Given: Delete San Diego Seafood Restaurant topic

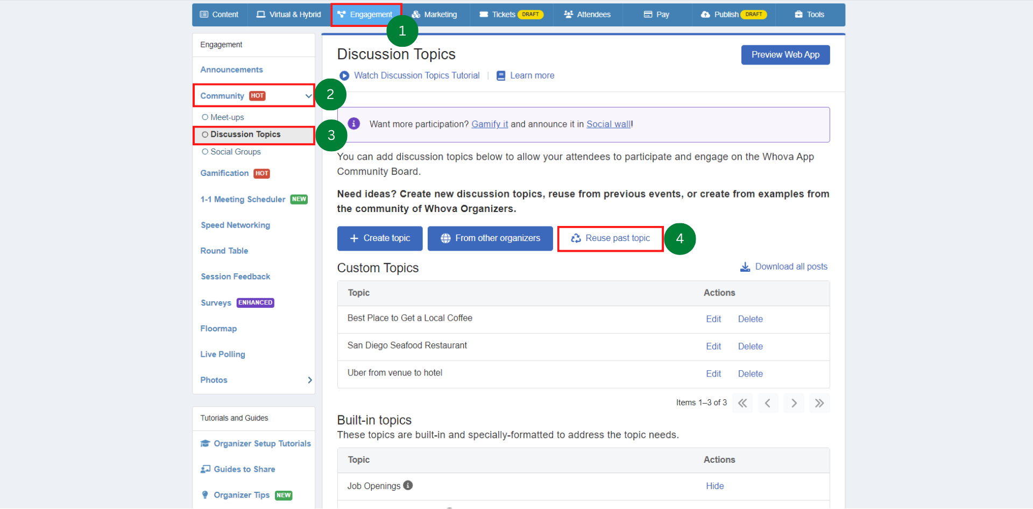Looking at the screenshot, I should click(x=750, y=347).
